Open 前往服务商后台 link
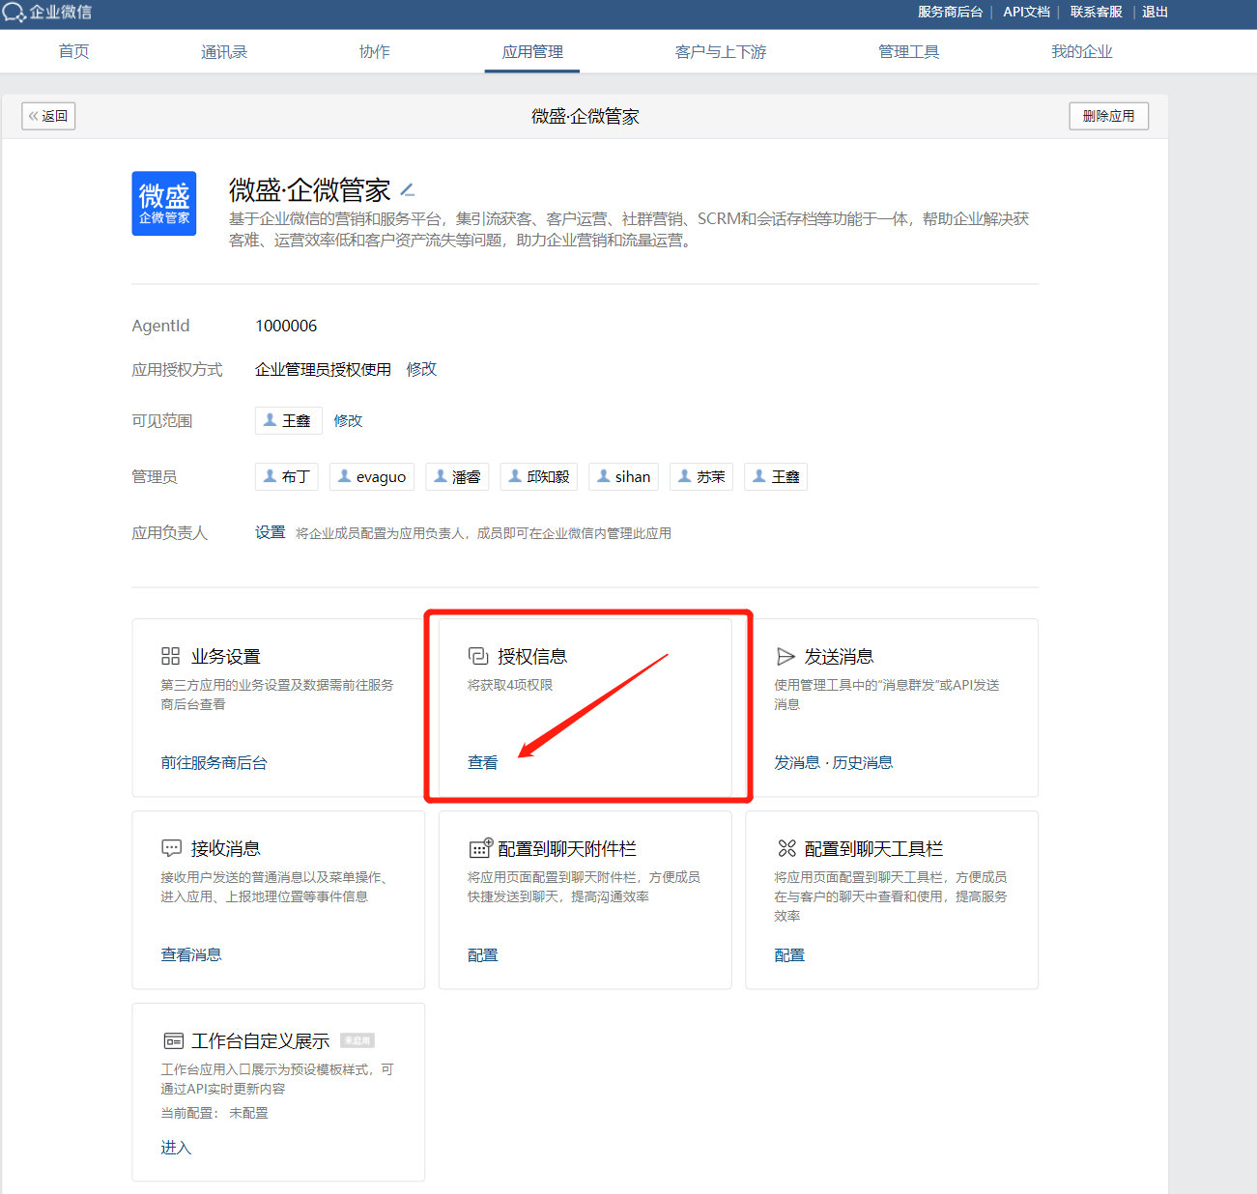Screen dimensions: 1257x1194 [x=214, y=763]
